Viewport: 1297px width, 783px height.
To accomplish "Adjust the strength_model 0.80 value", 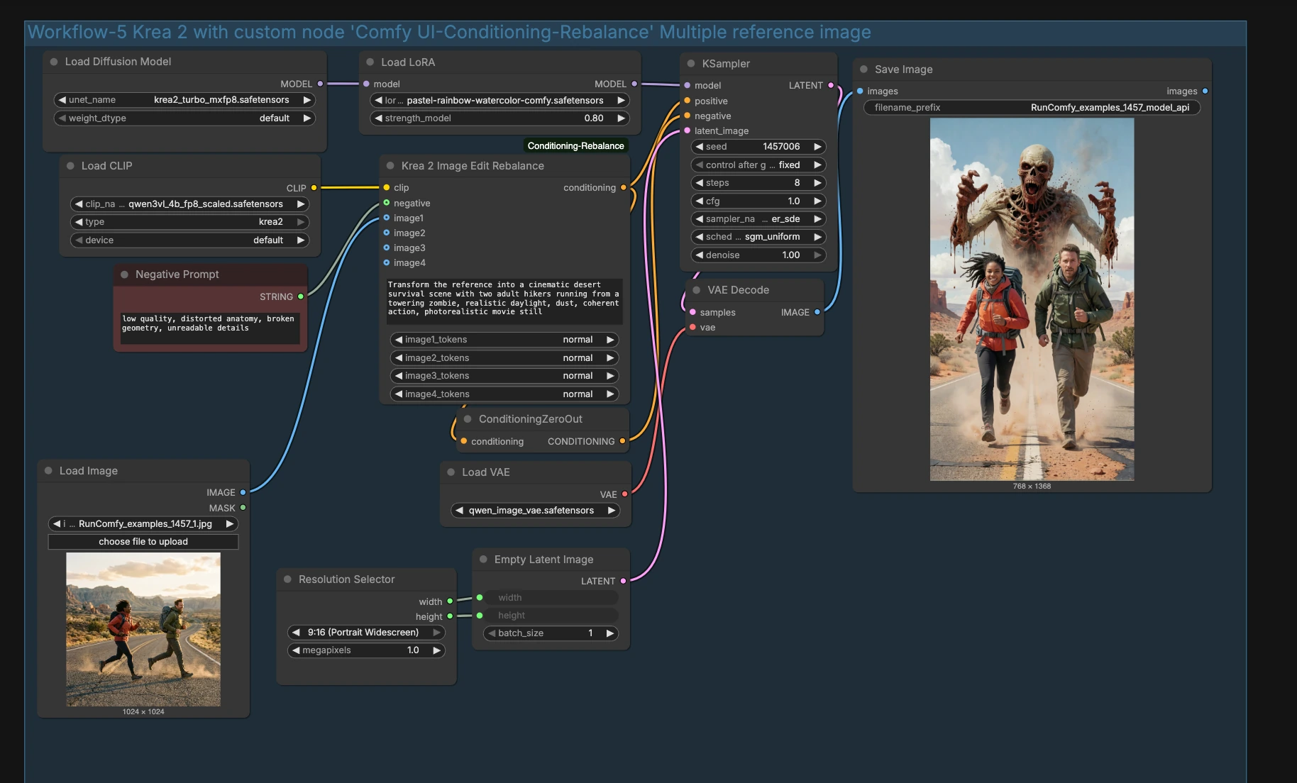I will (x=500, y=118).
